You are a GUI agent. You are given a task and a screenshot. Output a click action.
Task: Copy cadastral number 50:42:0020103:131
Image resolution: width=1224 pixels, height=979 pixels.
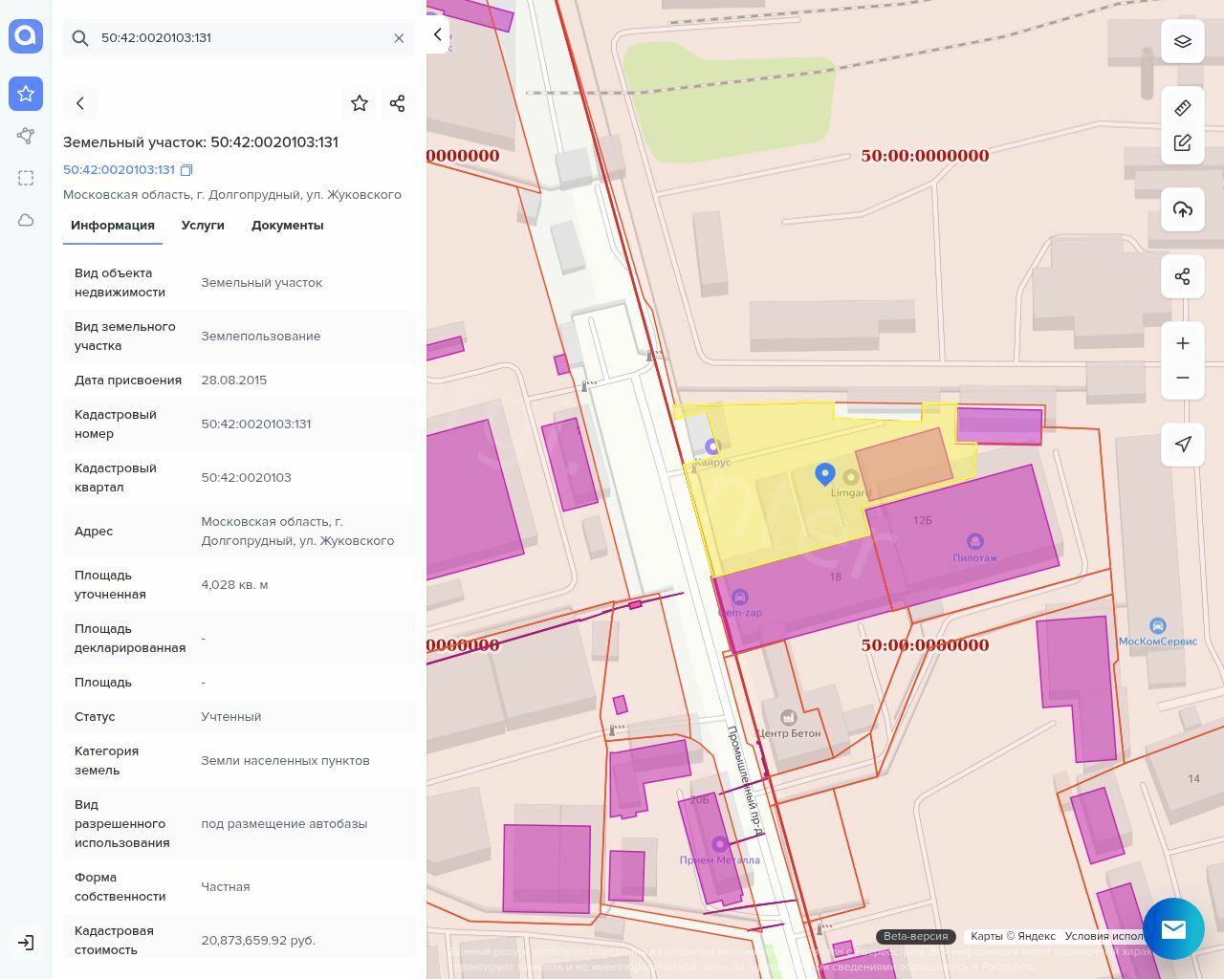click(x=187, y=170)
